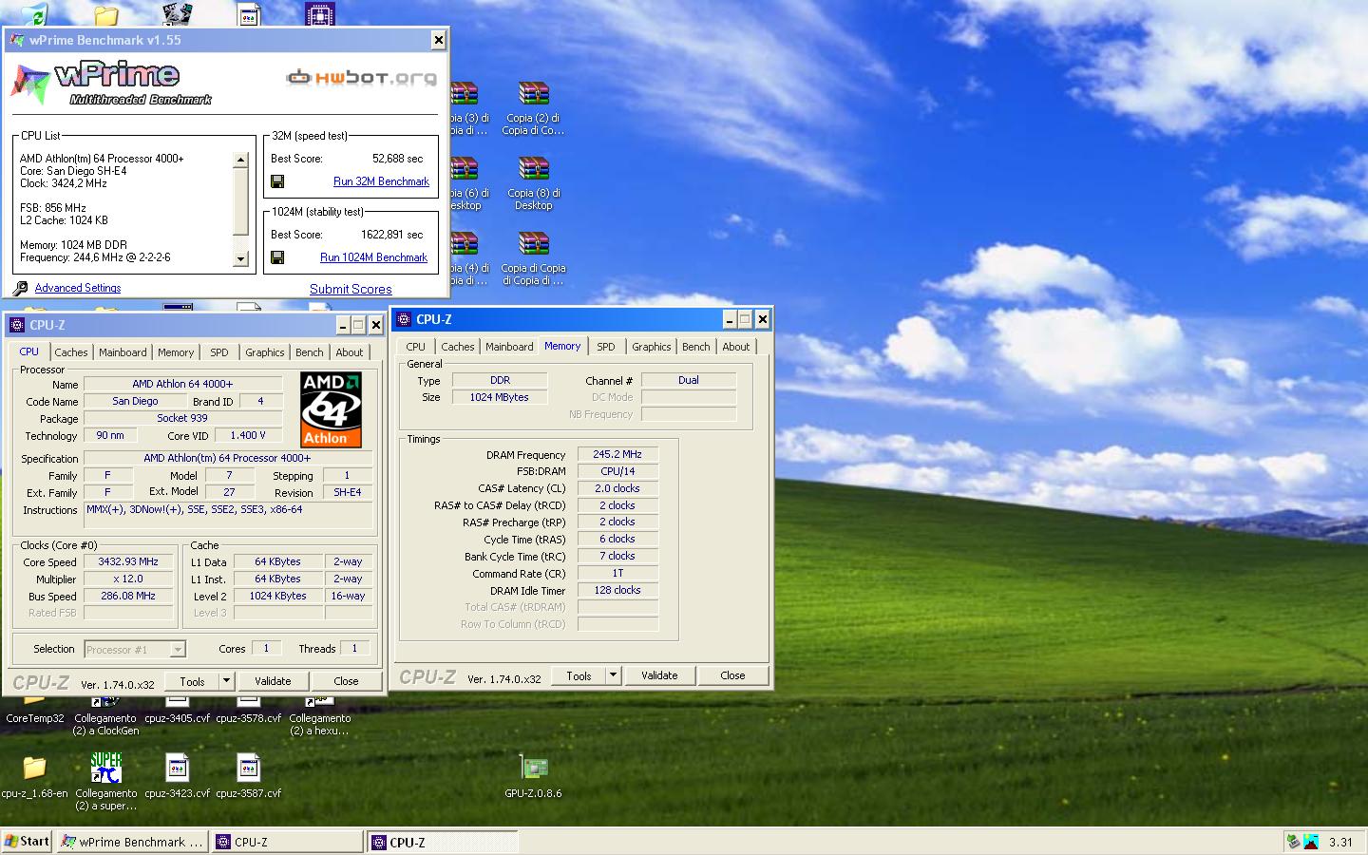The image size is (1368, 855).
Task: Click the save icon in 32M test
Action: point(277,181)
